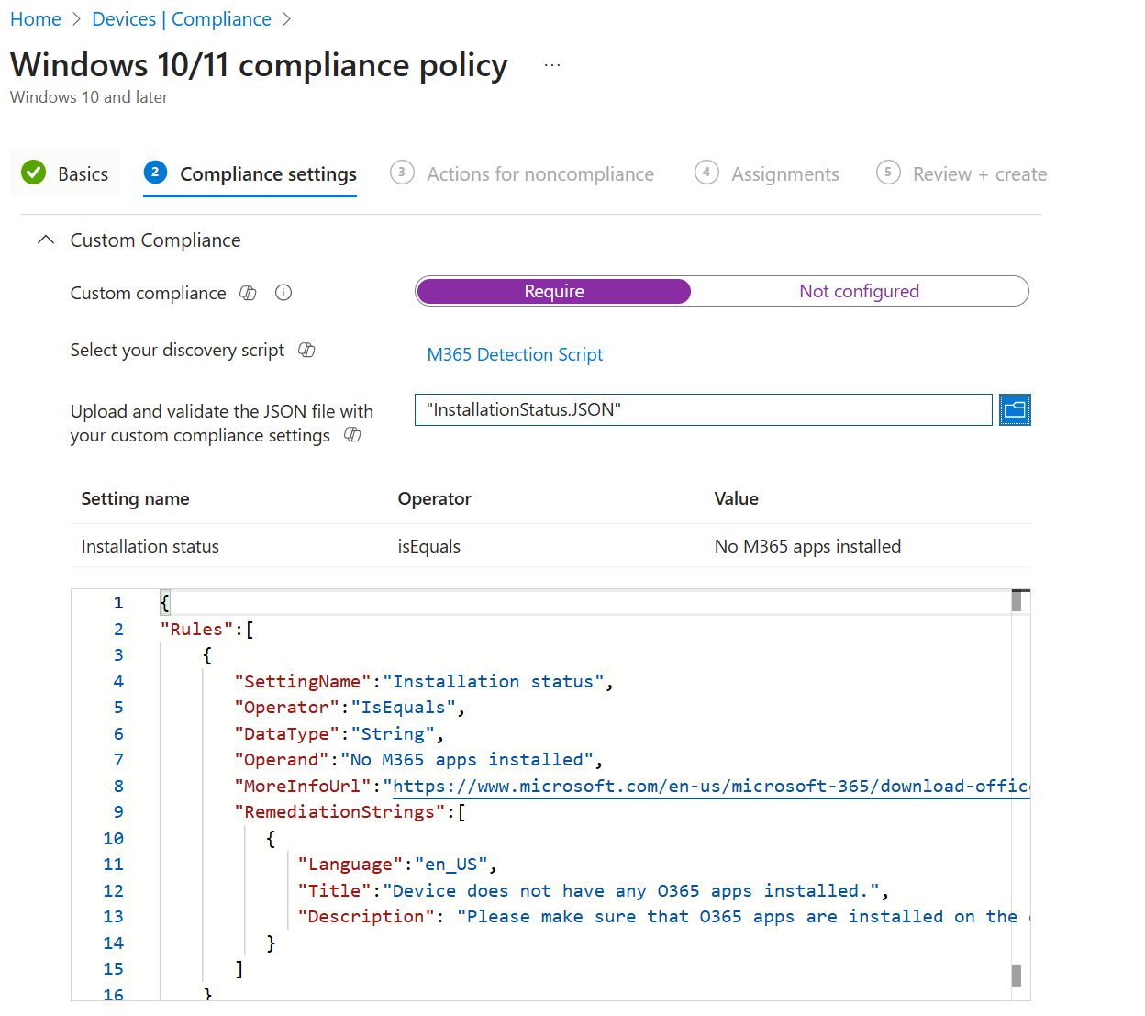Click the No M365 apps installed value
The width and height of the screenshot is (1145, 1016).
tap(807, 546)
